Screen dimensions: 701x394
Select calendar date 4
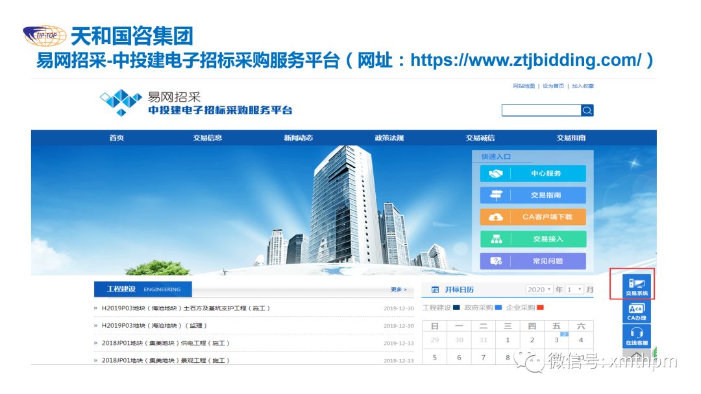581,340
